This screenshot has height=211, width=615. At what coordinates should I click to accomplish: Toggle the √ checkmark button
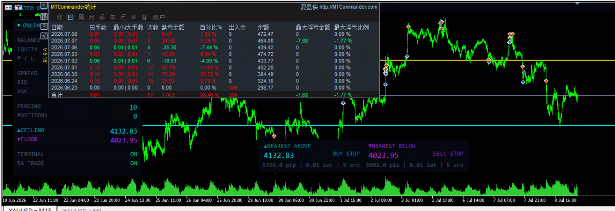point(44,36)
